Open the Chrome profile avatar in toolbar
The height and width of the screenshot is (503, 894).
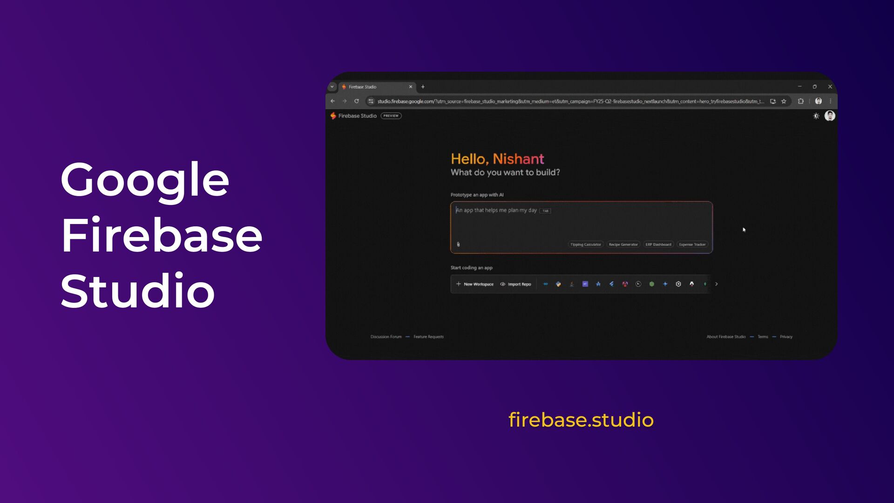coord(818,101)
